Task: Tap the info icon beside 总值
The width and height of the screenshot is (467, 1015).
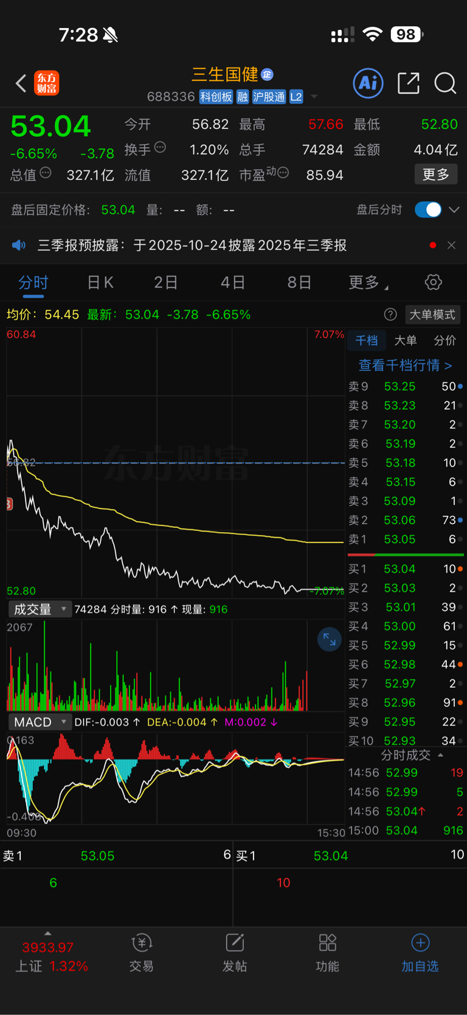Action: click(x=46, y=173)
